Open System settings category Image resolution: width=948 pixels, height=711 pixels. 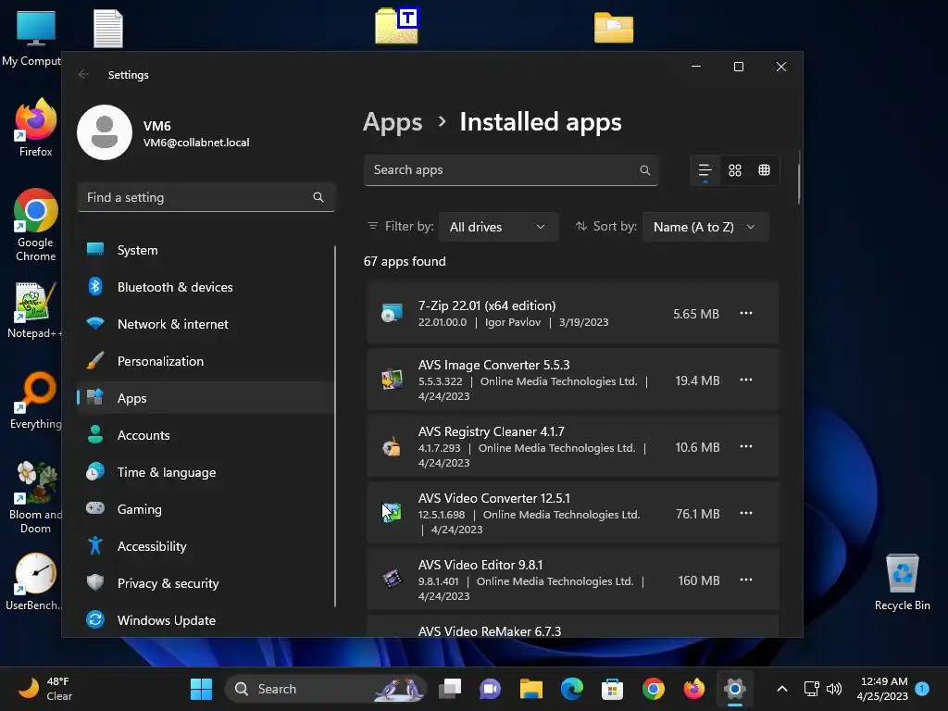[206, 250]
